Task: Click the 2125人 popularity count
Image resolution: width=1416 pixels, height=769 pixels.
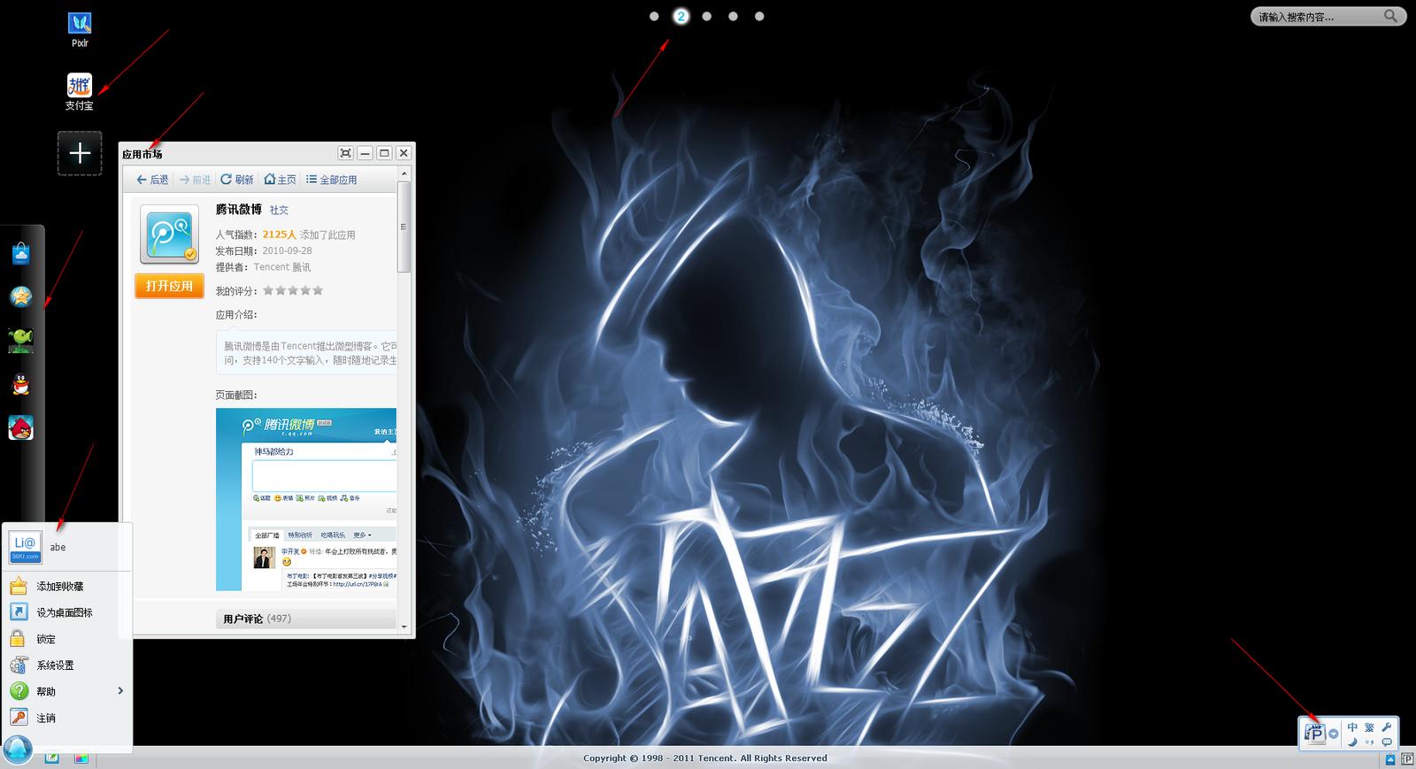Action: click(x=279, y=235)
